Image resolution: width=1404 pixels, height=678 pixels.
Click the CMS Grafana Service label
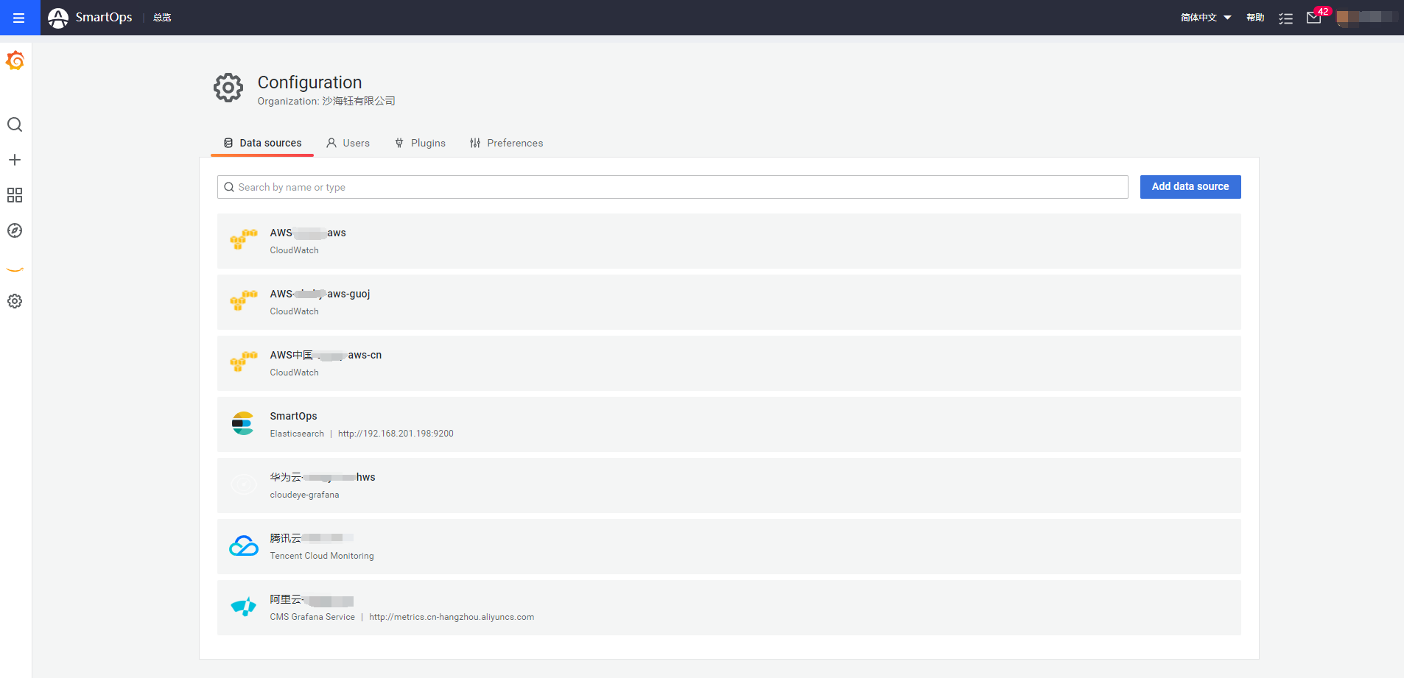[312, 617]
